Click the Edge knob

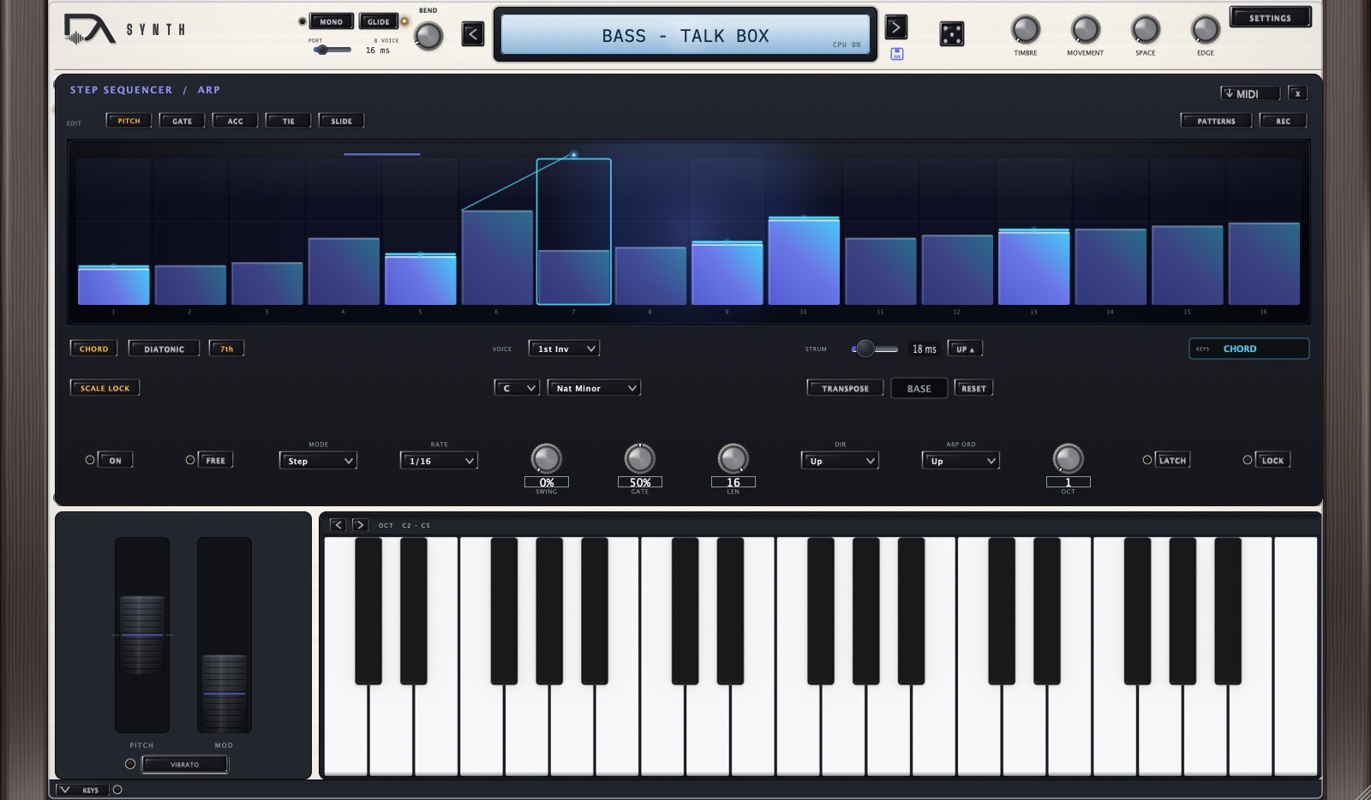coord(1206,30)
